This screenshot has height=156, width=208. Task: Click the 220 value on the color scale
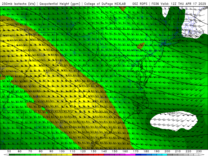(x=188, y=151)
